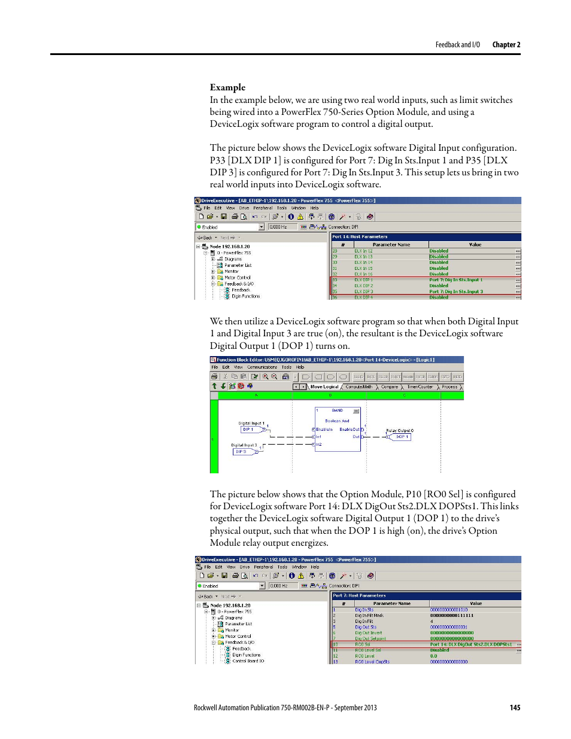Open the Enabled status dropdown in the Port 7 window
Image resolution: width=571 pixels, height=739 pixels.
click(x=262, y=586)
